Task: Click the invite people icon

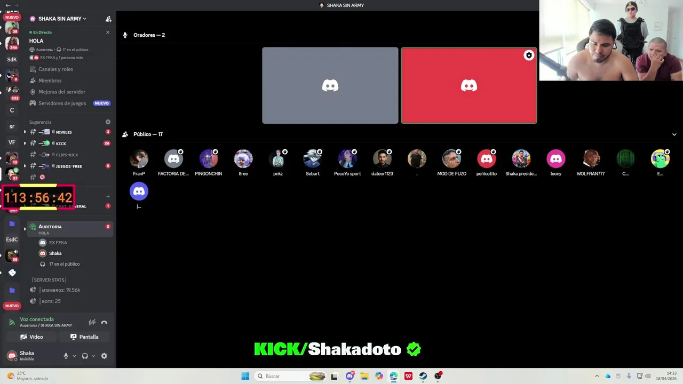Action: 108,19
